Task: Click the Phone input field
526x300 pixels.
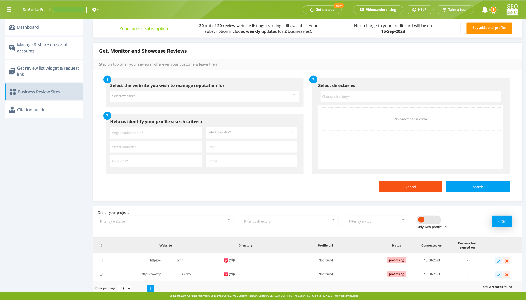Action: click(x=251, y=161)
